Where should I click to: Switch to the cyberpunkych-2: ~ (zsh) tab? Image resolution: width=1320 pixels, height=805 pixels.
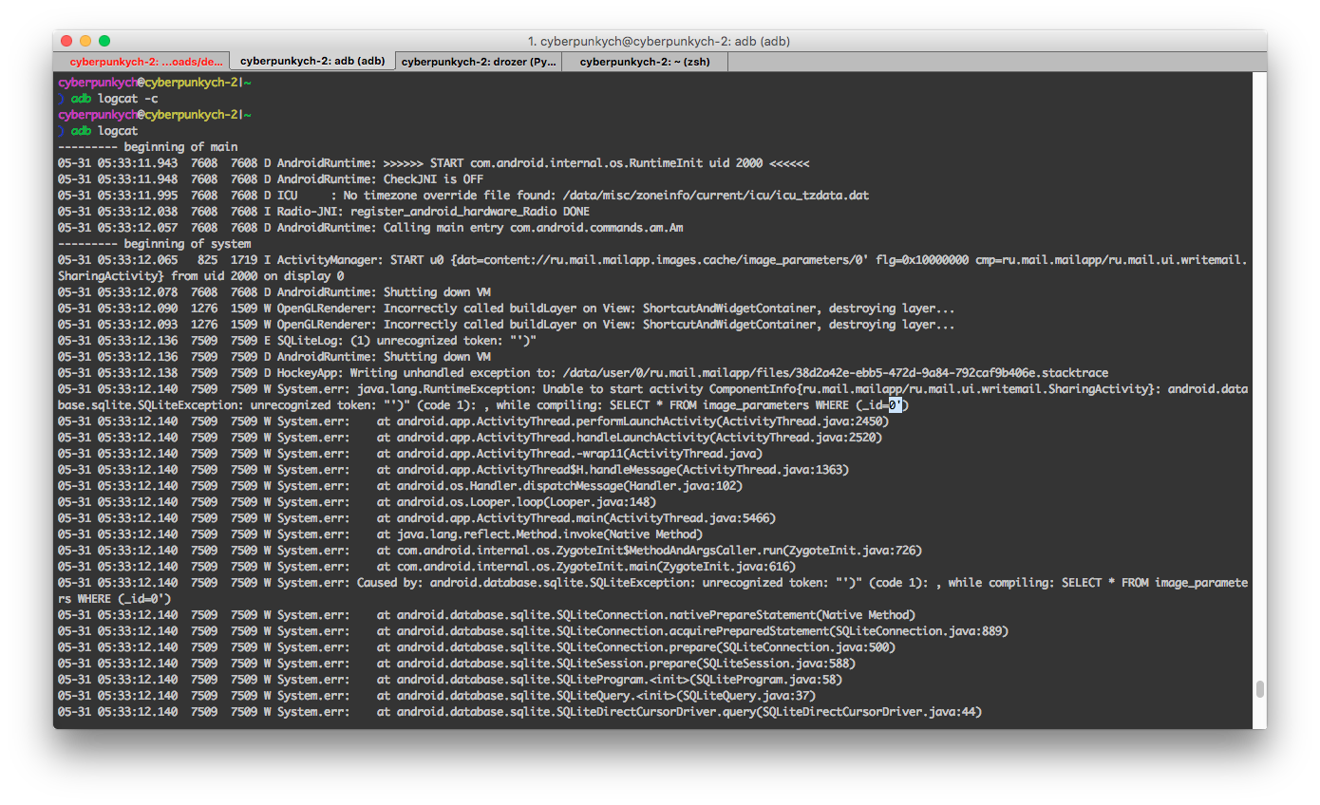point(645,62)
